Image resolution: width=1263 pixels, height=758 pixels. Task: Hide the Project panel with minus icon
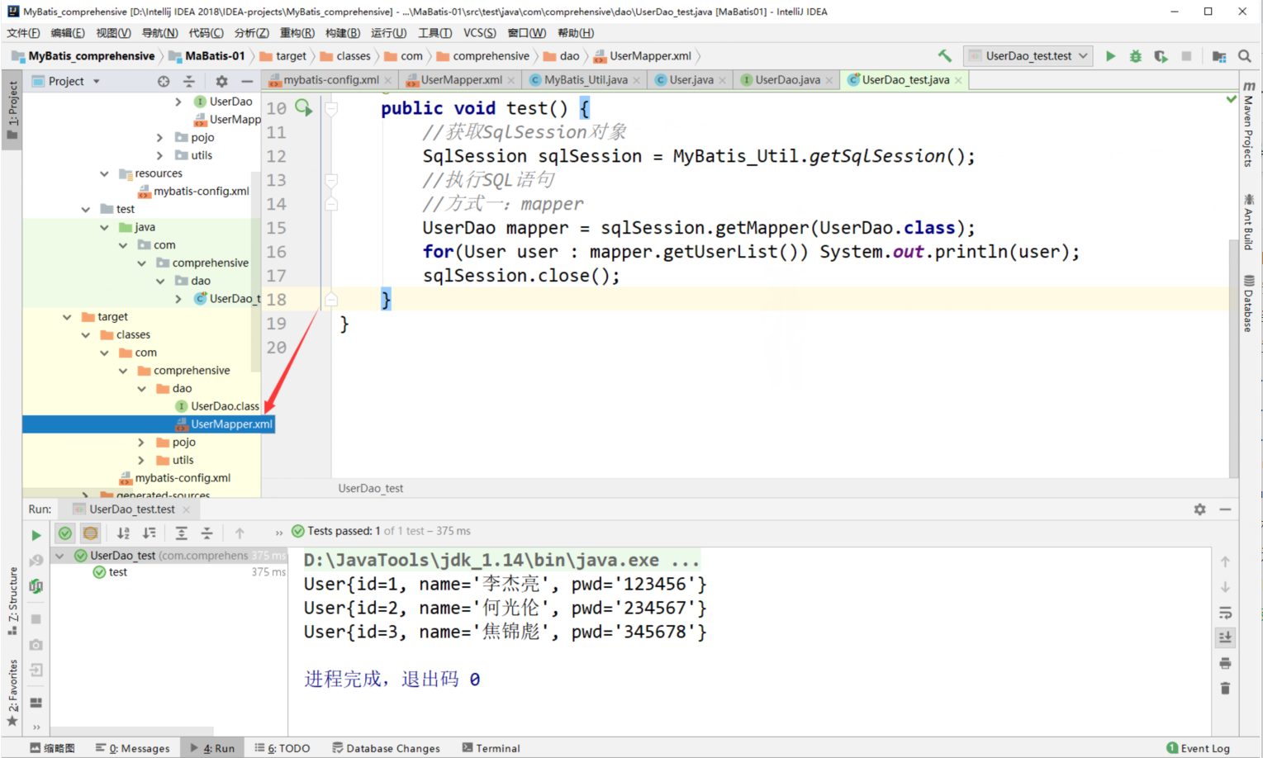[x=246, y=81]
